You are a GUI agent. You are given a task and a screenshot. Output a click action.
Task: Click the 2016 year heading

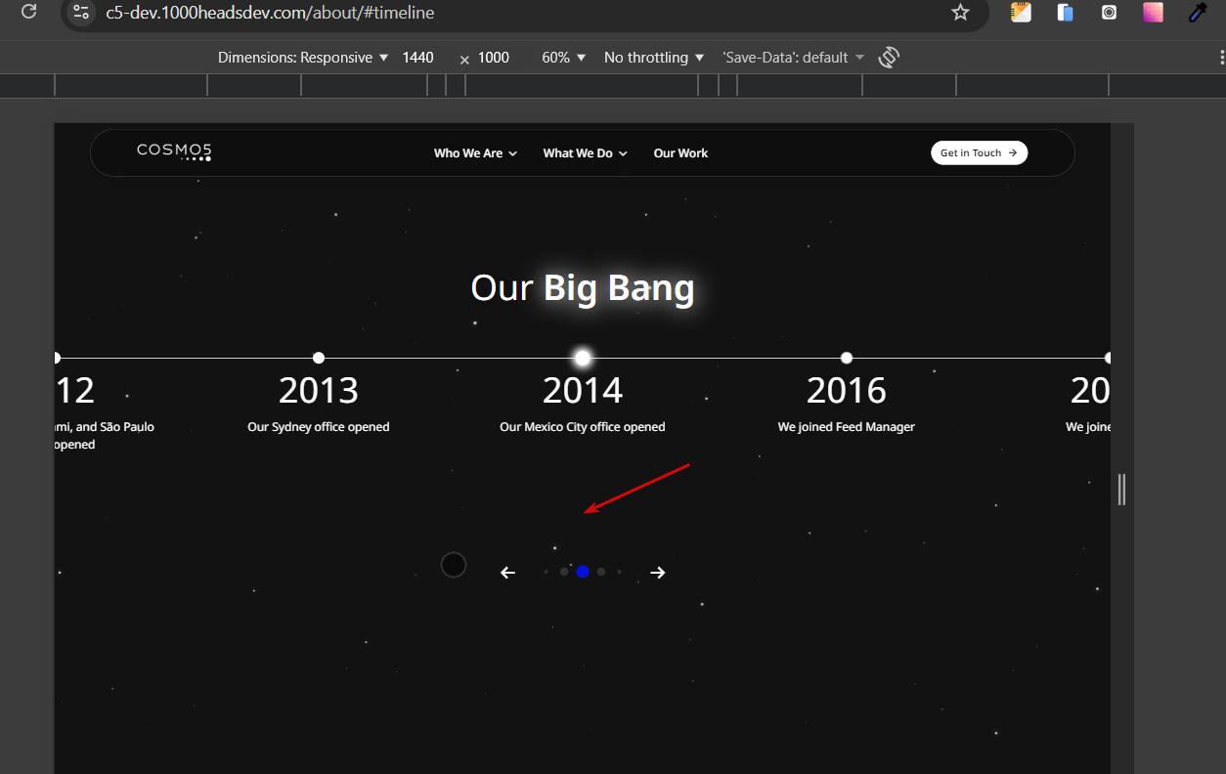pyautogui.click(x=847, y=391)
